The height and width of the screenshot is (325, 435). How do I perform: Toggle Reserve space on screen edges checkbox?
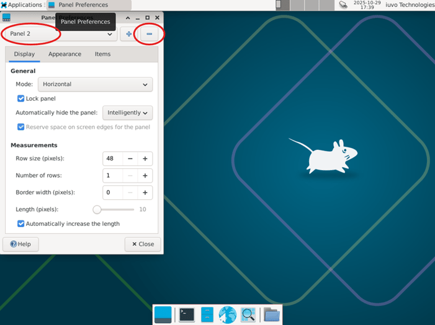[x=21, y=127]
